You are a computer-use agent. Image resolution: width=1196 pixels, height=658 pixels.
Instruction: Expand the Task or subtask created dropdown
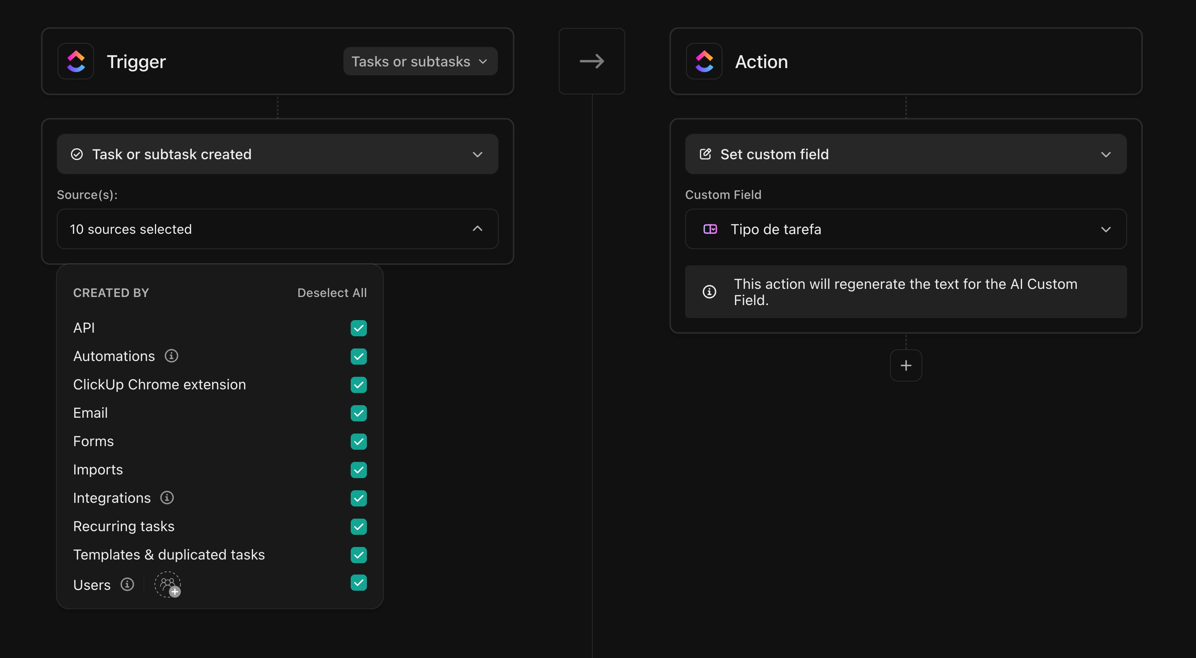coord(277,154)
